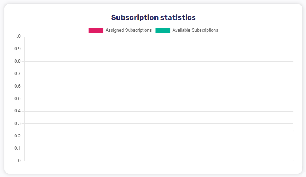Click the 0.7 value on the y-axis
This screenshot has width=306, height=177.
(17, 74)
